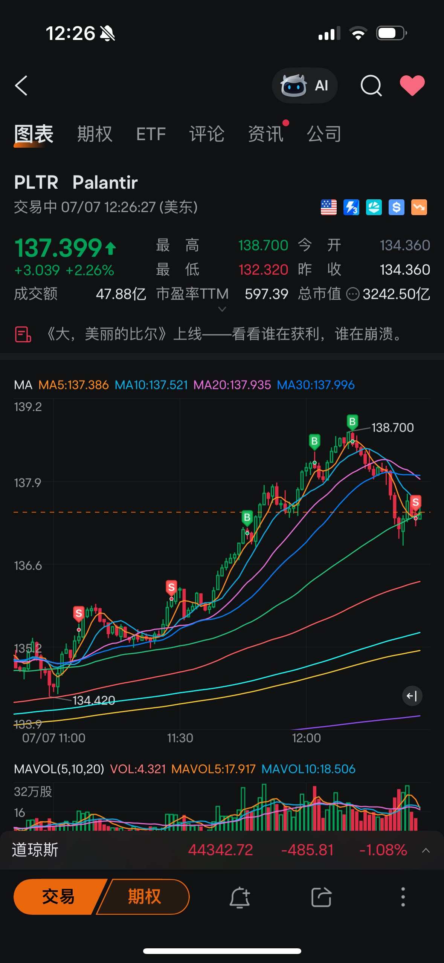This screenshot has width=444, height=963.
Task: Tap the 市盈率TTM label
Action: [192, 294]
